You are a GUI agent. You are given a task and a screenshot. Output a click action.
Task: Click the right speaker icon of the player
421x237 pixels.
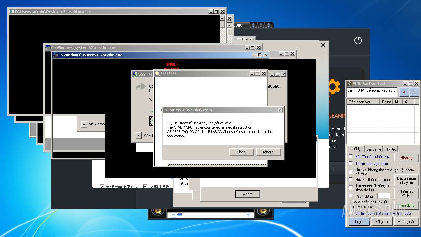click(x=263, y=211)
